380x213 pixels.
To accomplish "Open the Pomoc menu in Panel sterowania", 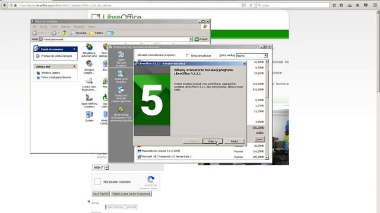I will tap(91, 27).
